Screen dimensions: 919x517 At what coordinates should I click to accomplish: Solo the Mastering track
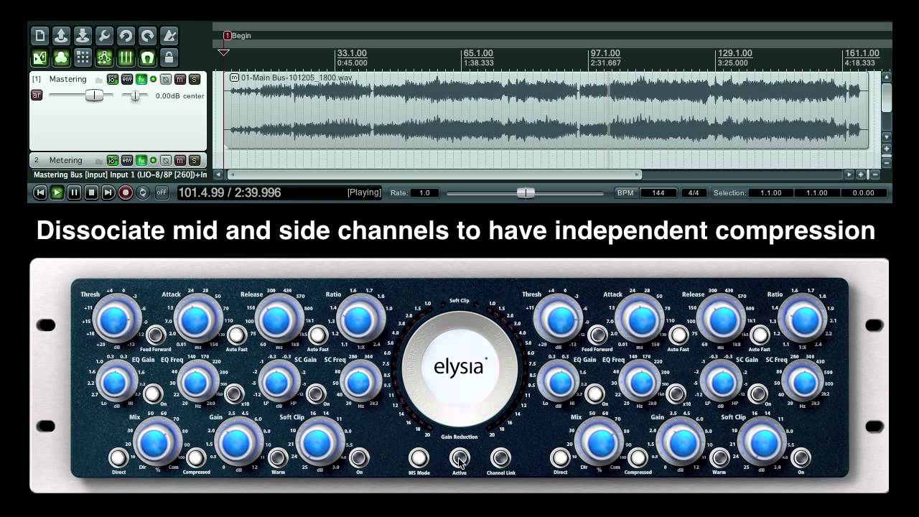pyautogui.click(x=195, y=79)
